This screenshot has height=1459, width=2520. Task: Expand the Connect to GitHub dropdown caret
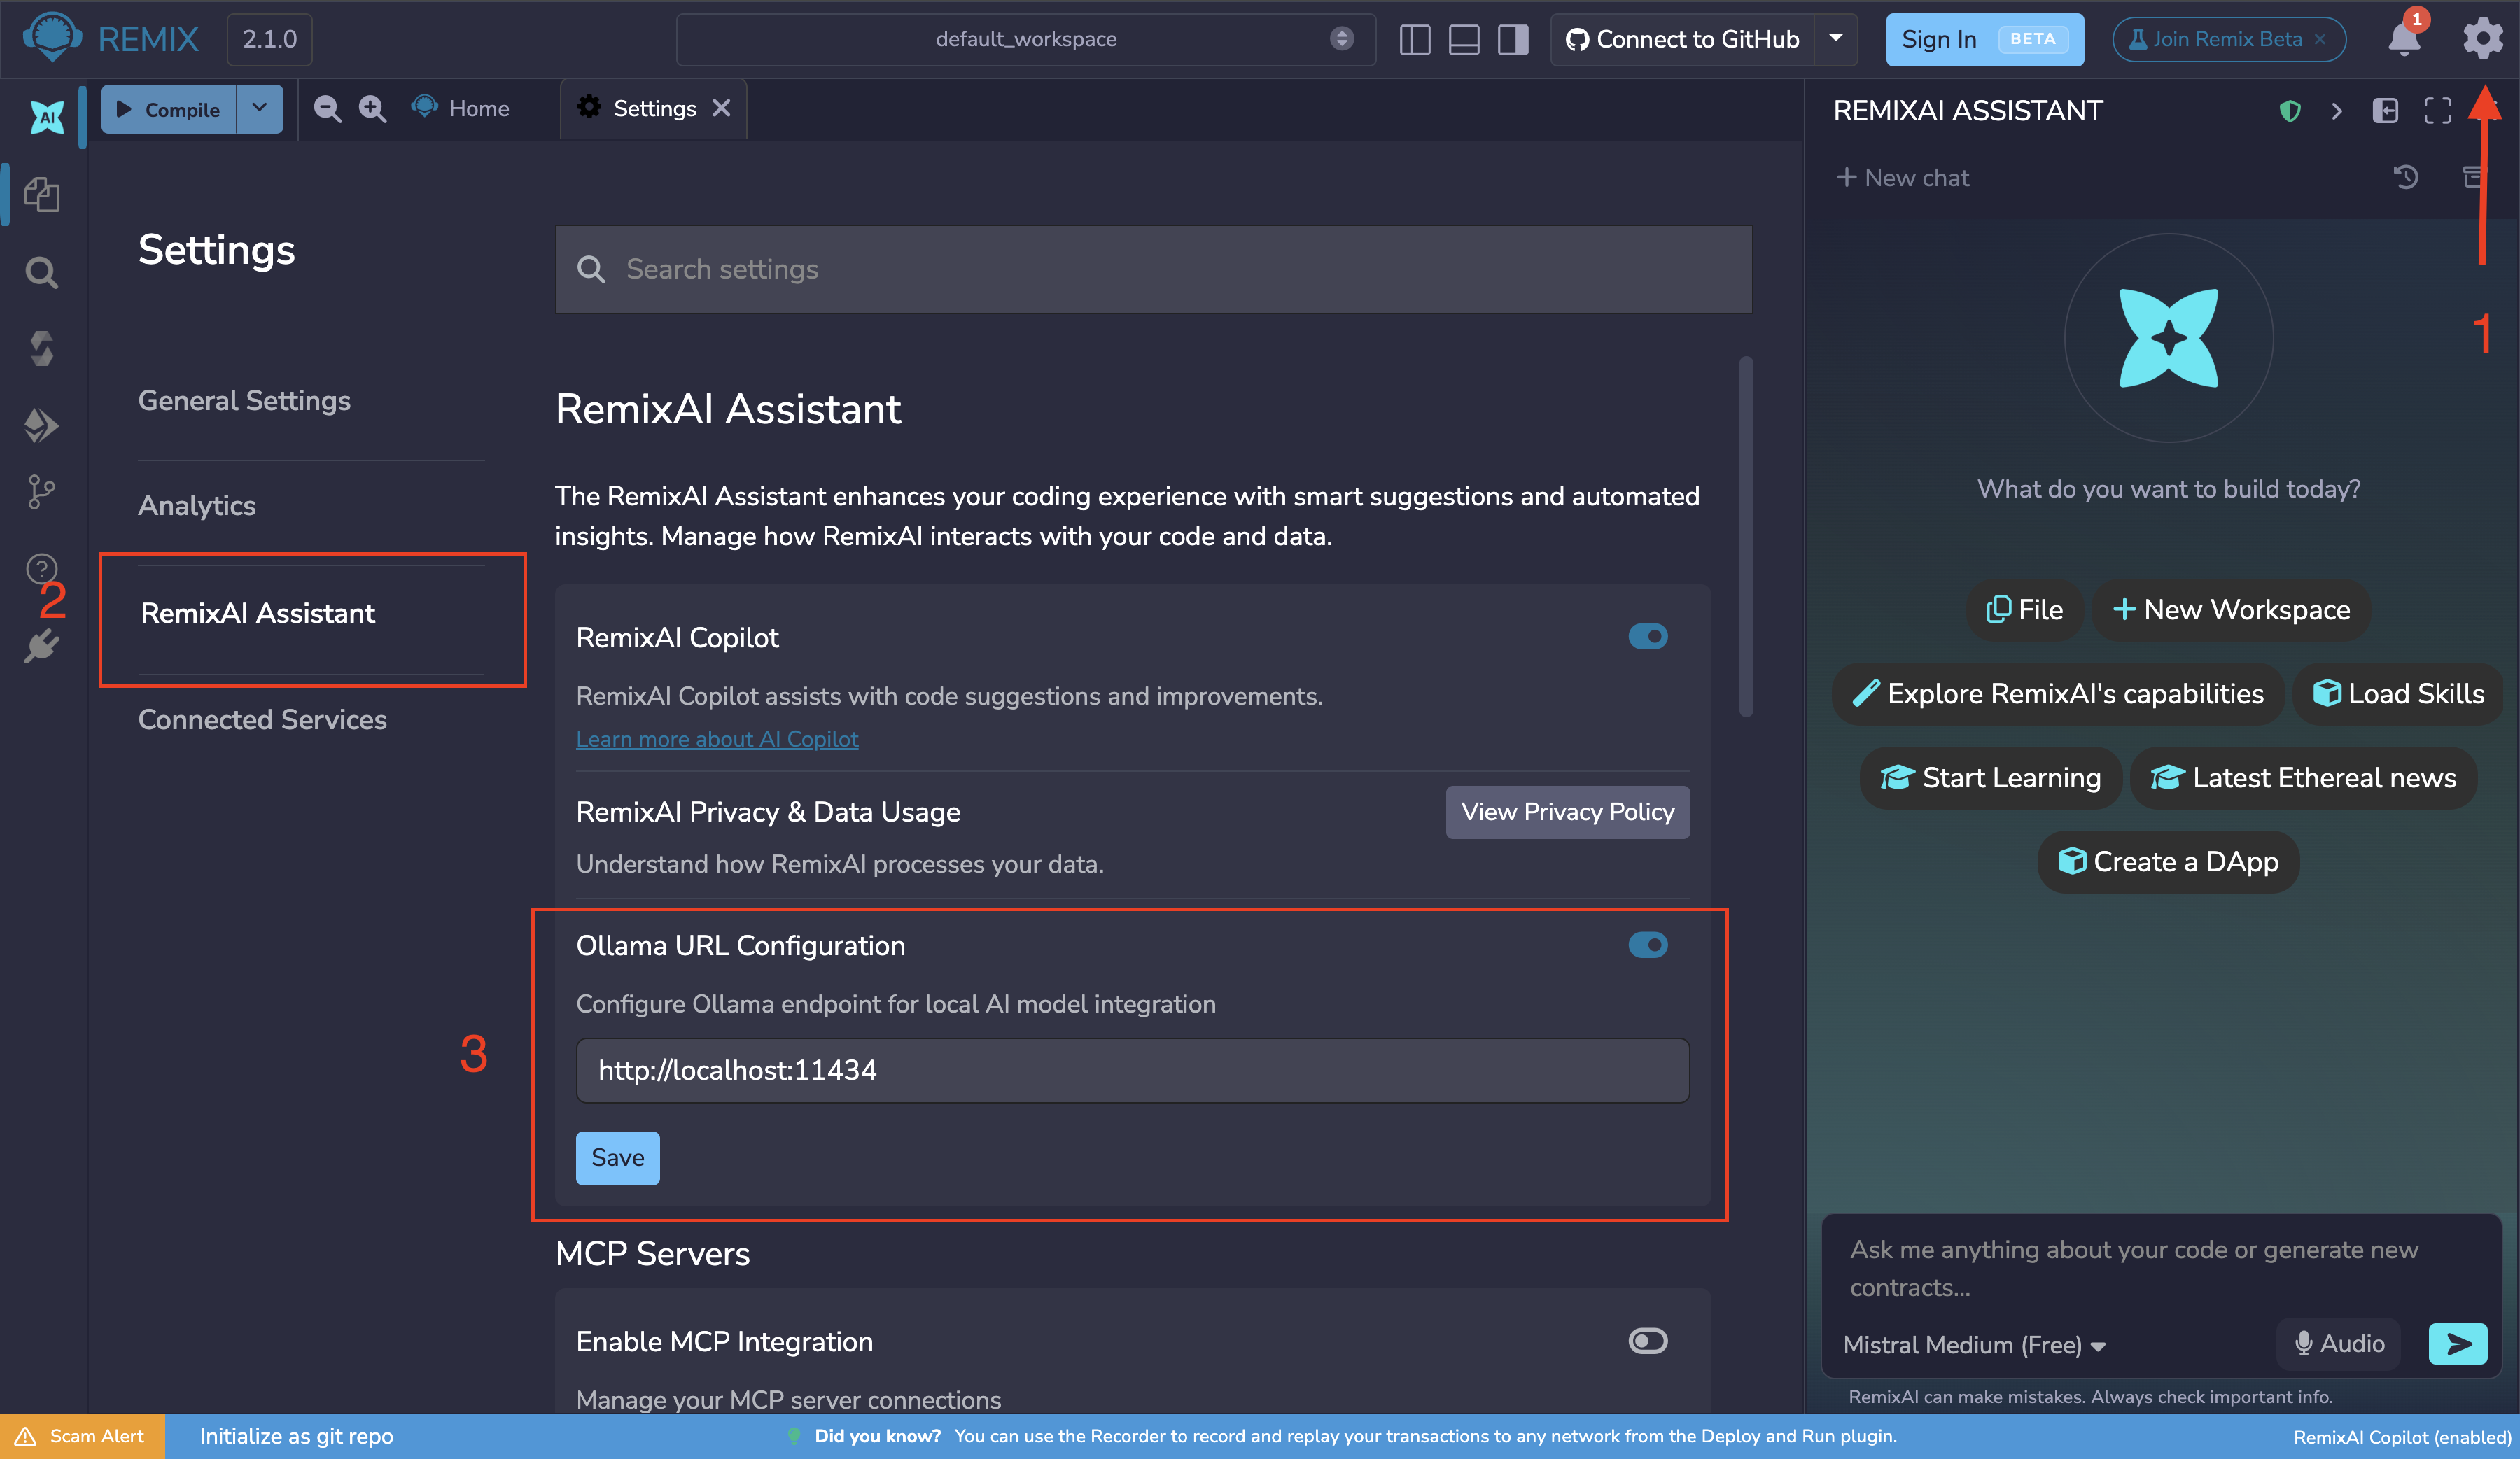click(1836, 39)
